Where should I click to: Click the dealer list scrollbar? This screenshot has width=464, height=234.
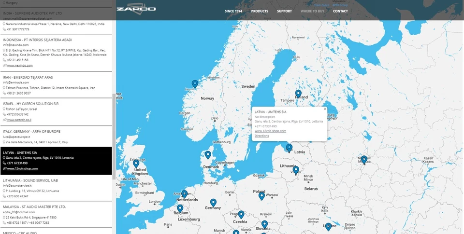pyautogui.click(x=114, y=121)
